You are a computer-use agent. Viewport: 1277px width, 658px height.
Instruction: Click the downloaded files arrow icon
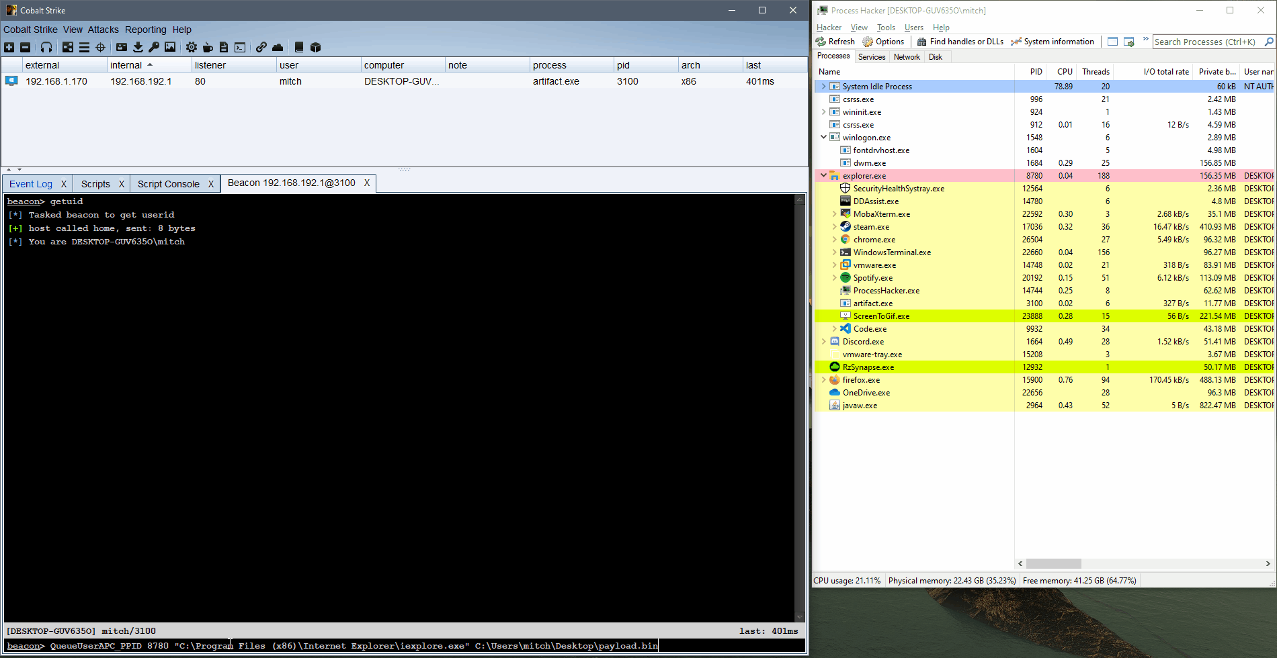click(138, 47)
